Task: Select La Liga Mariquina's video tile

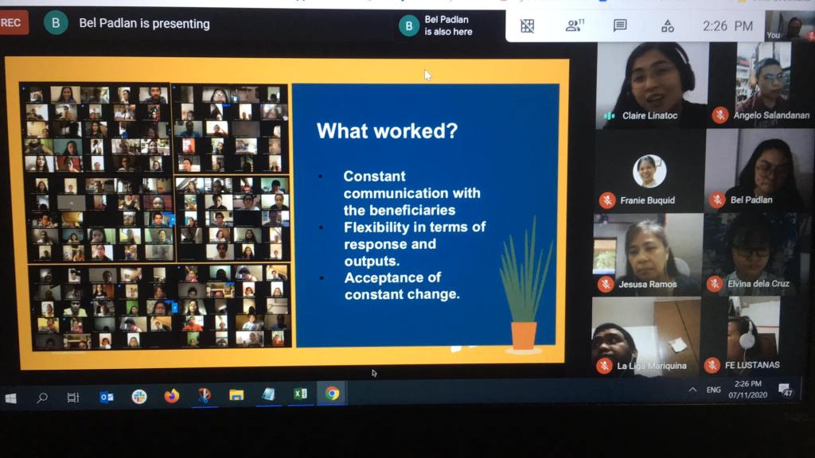Action: click(x=645, y=336)
